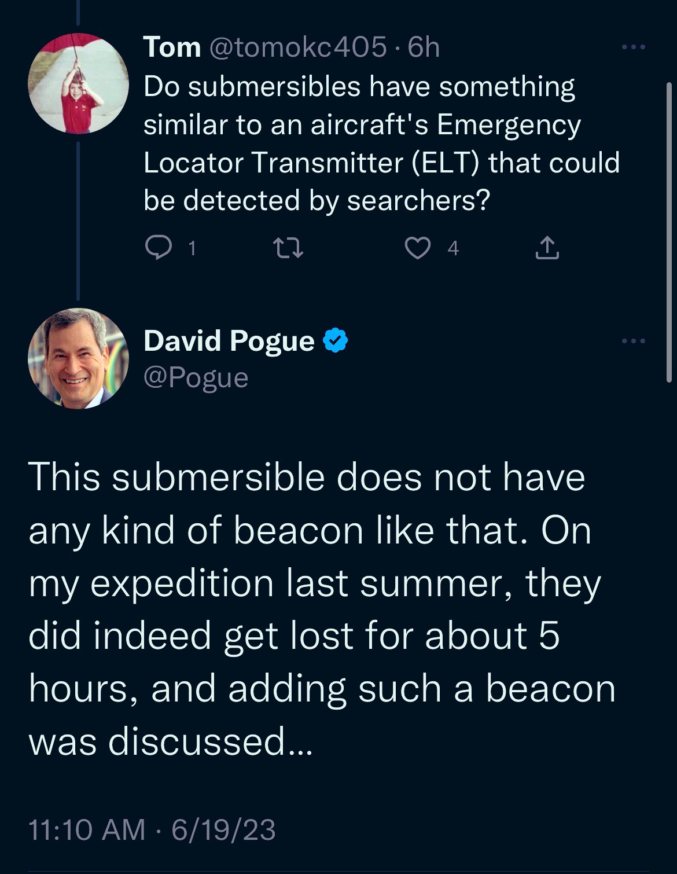Click the vertical scrollbar on the right edge

[668, 232]
